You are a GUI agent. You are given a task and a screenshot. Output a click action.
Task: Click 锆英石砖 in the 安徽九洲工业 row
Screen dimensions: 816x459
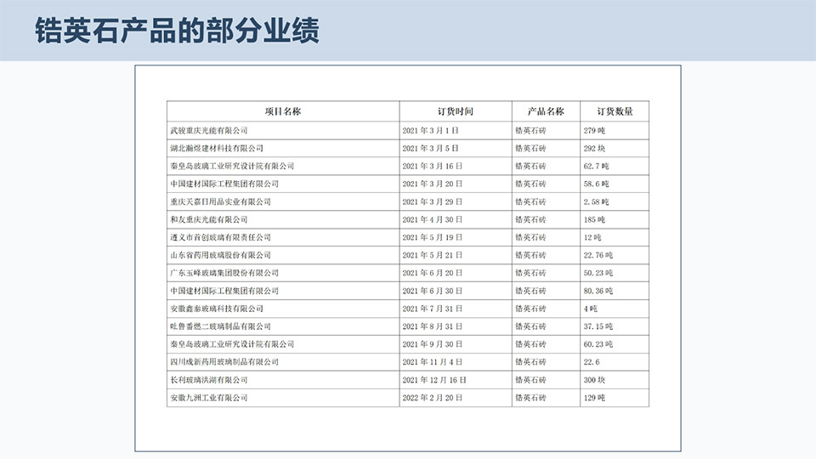[x=530, y=398]
